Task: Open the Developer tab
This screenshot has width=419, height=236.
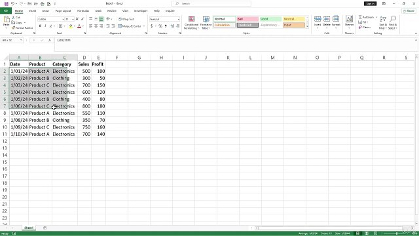Action: coord(141,10)
